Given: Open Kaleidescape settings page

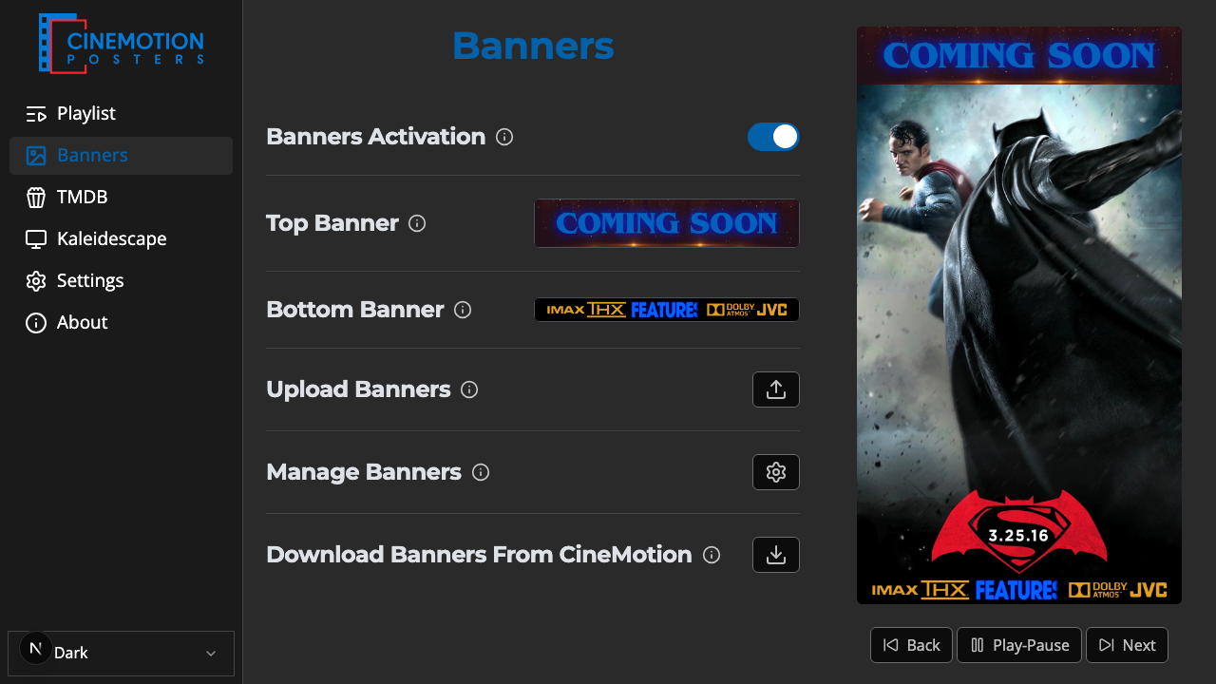Looking at the screenshot, I should click(x=121, y=239).
